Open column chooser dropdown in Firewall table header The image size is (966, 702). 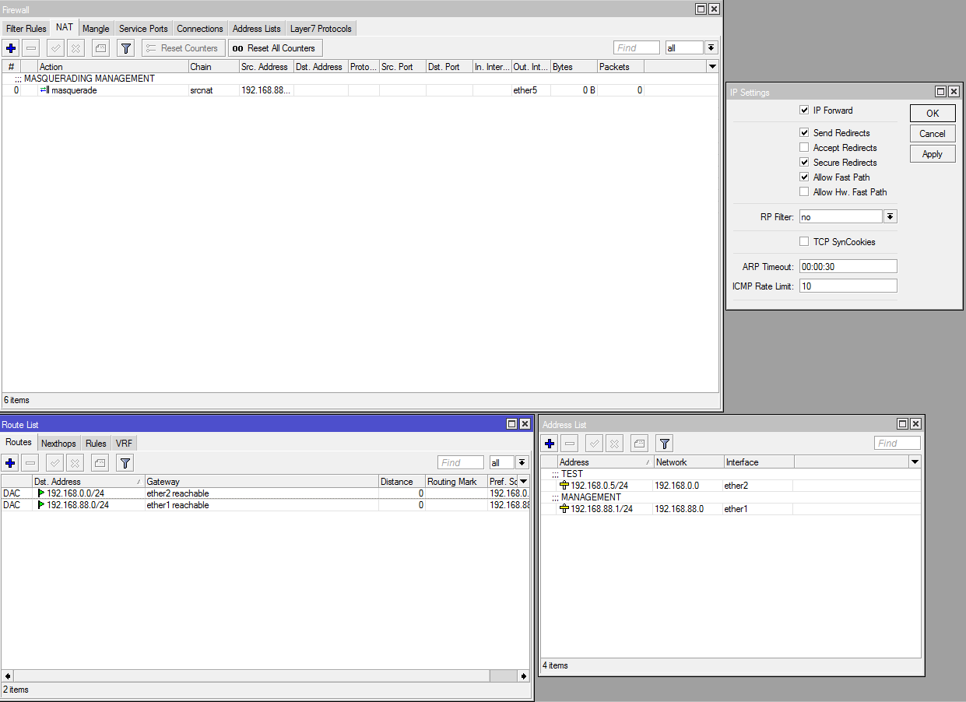pyautogui.click(x=713, y=67)
